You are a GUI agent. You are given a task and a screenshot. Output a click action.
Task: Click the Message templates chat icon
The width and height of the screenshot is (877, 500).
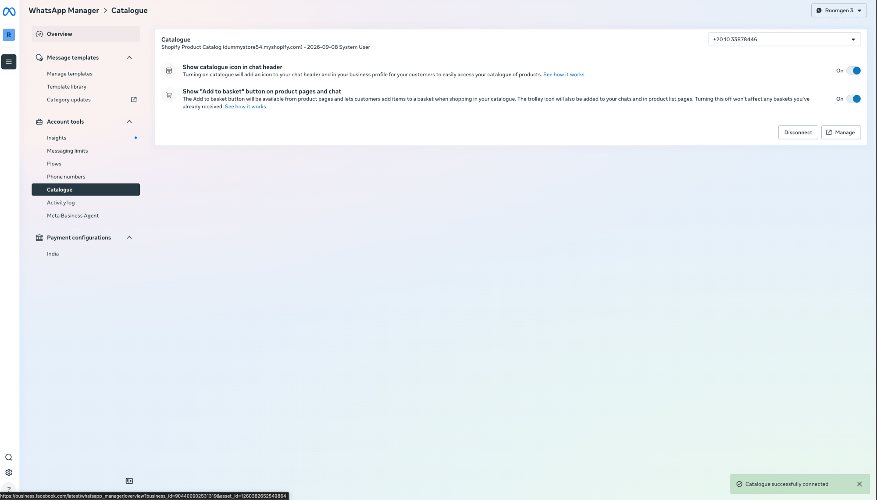point(39,57)
